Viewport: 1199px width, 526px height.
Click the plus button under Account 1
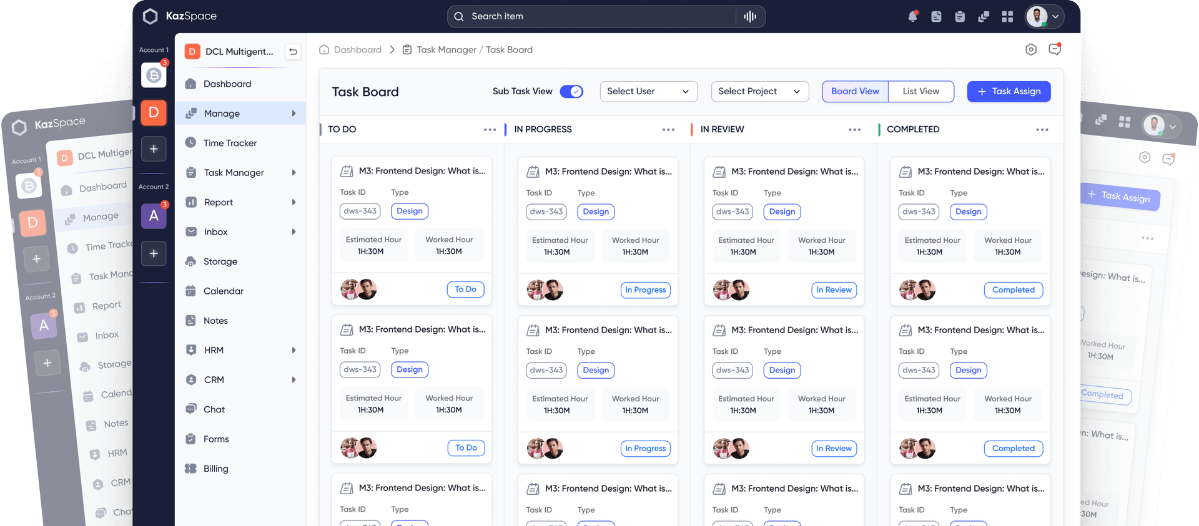click(154, 149)
